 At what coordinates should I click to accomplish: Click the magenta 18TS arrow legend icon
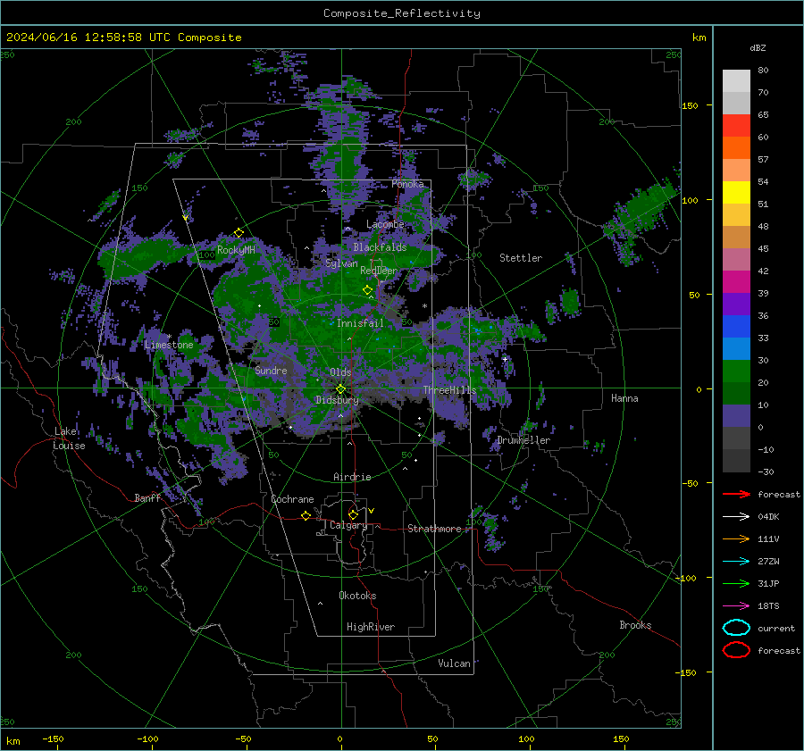(736, 606)
